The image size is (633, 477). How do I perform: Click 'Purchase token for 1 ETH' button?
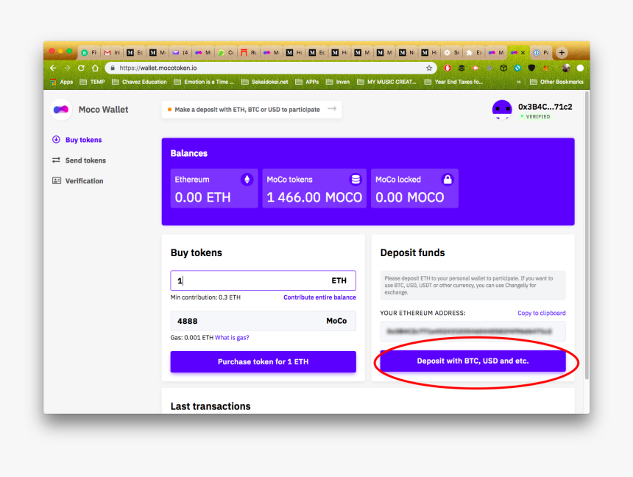pos(264,361)
